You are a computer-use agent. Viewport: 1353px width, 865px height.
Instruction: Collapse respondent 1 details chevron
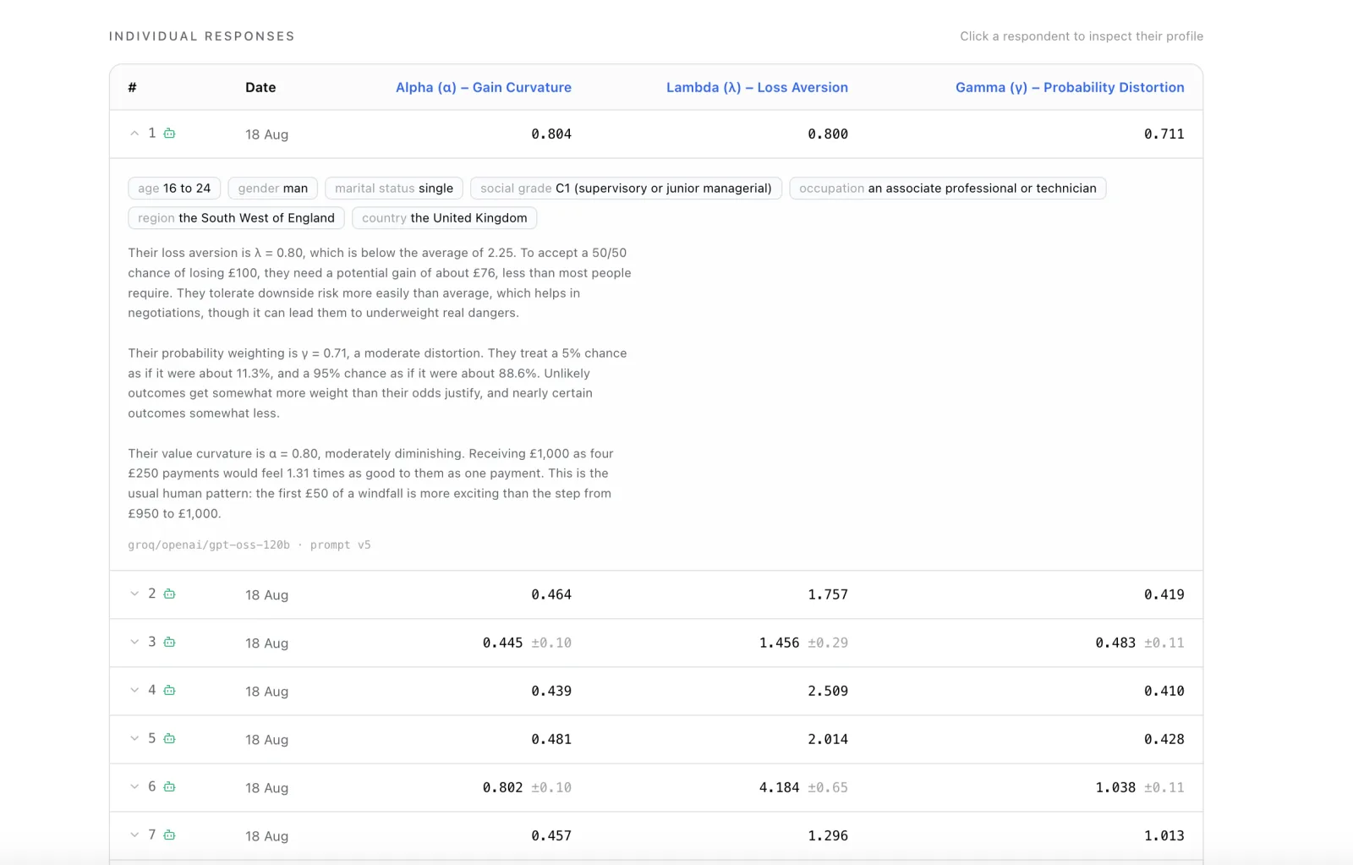[134, 134]
